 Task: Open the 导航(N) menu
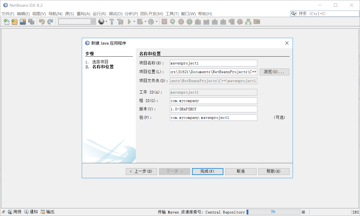tap(55, 14)
